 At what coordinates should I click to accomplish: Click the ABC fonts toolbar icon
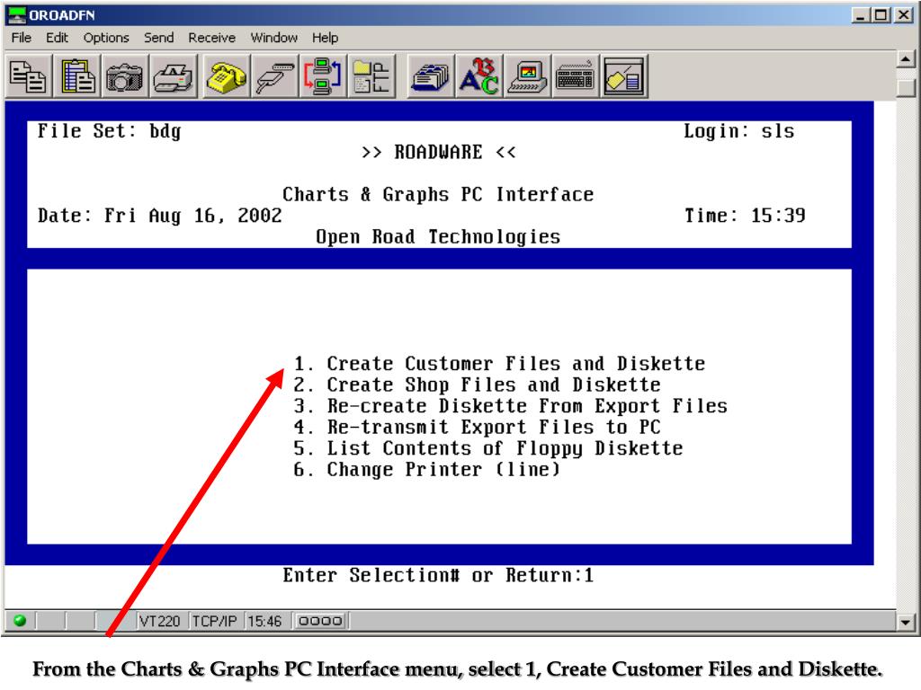tap(478, 76)
